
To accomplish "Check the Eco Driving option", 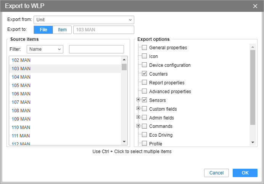I will tap(145, 135).
